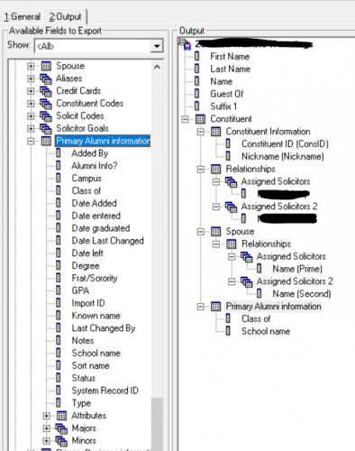
Task: Click the Constituent table icon in Output
Action: click(x=200, y=119)
